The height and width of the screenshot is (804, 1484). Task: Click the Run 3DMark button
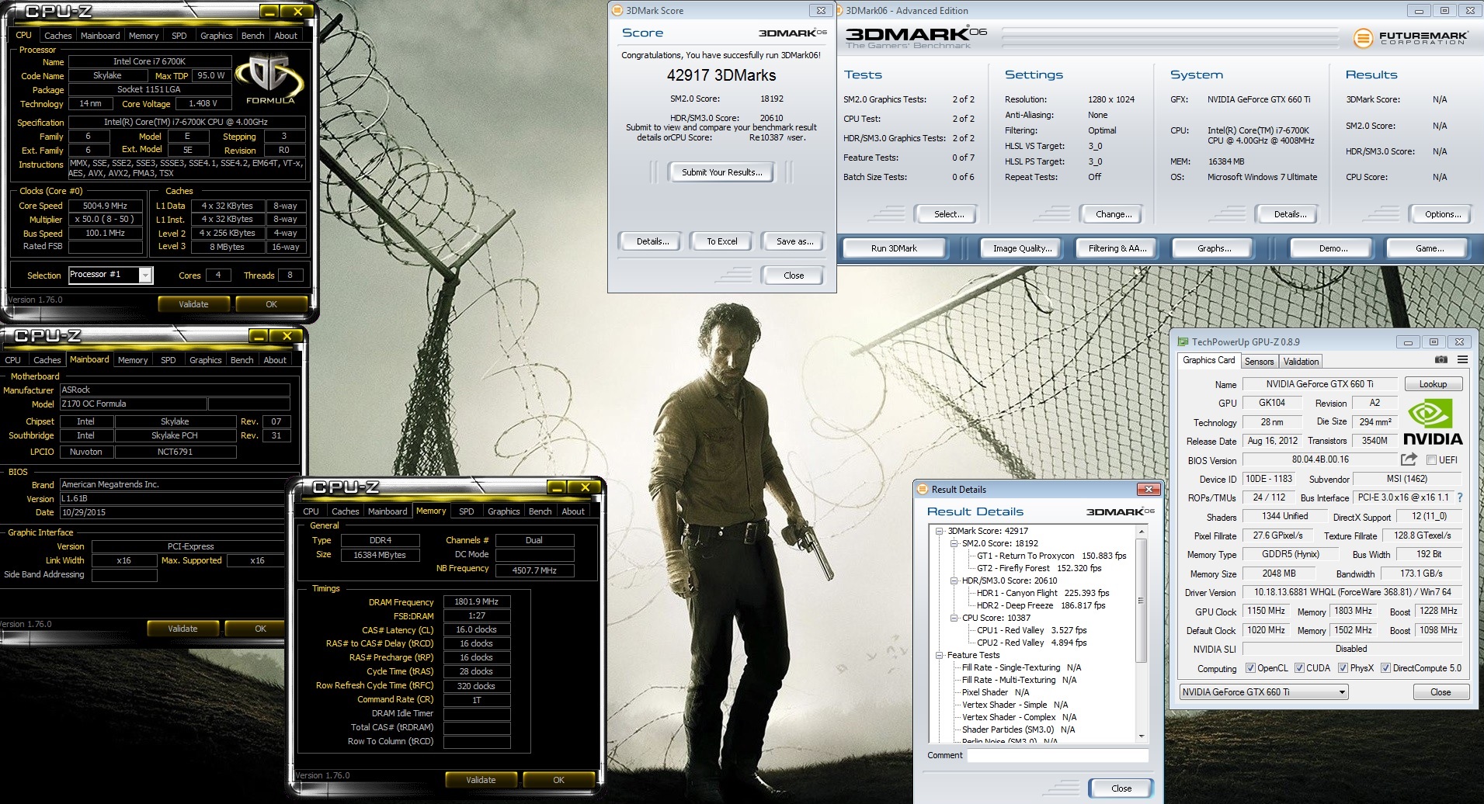894,248
